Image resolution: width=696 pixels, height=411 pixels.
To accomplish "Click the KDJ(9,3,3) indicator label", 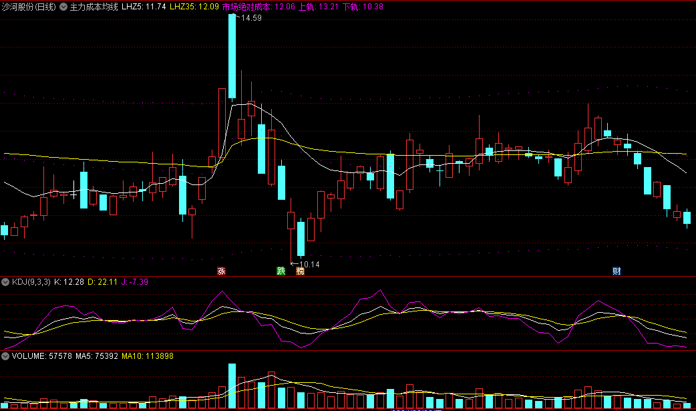I will pos(31,282).
